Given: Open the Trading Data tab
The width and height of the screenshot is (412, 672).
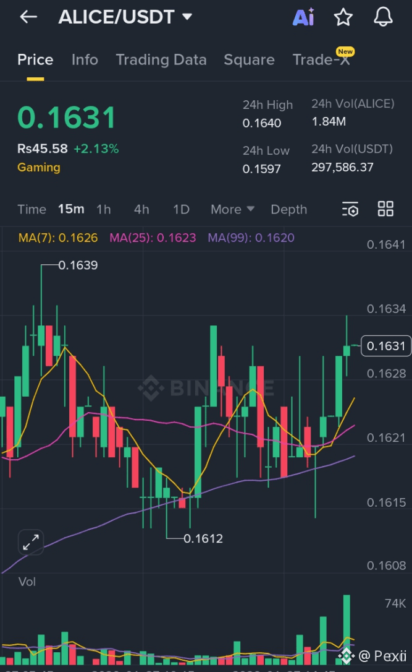Looking at the screenshot, I should [x=161, y=59].
